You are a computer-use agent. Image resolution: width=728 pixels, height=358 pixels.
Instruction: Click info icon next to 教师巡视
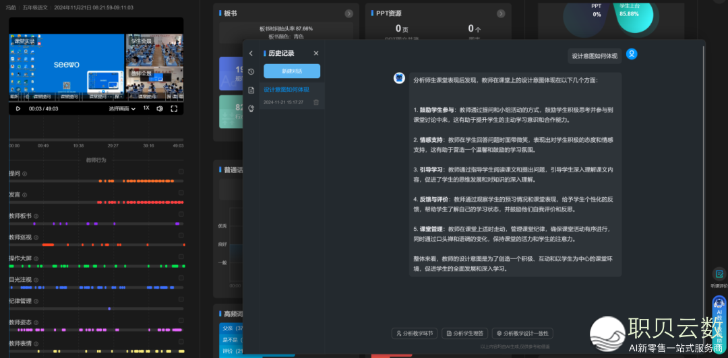[x=36, y=238]
